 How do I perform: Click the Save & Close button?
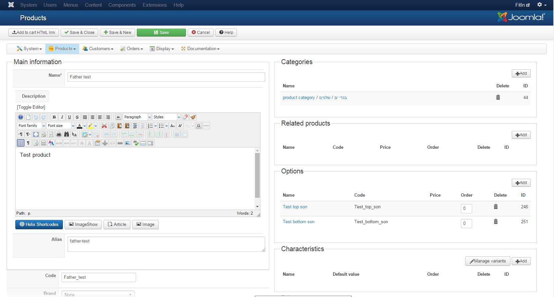click(80, 33)
